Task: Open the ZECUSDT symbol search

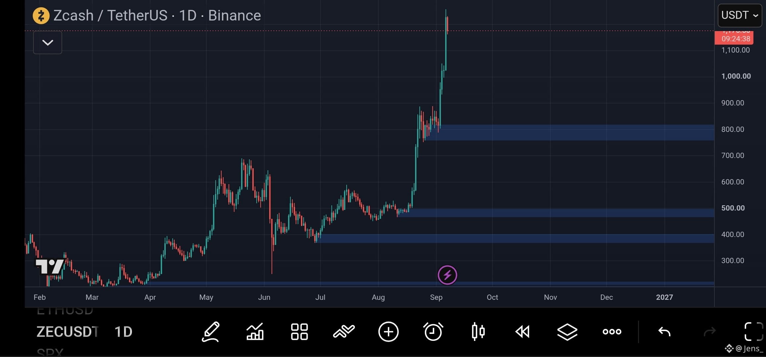Action: click(x=67, y=332)
